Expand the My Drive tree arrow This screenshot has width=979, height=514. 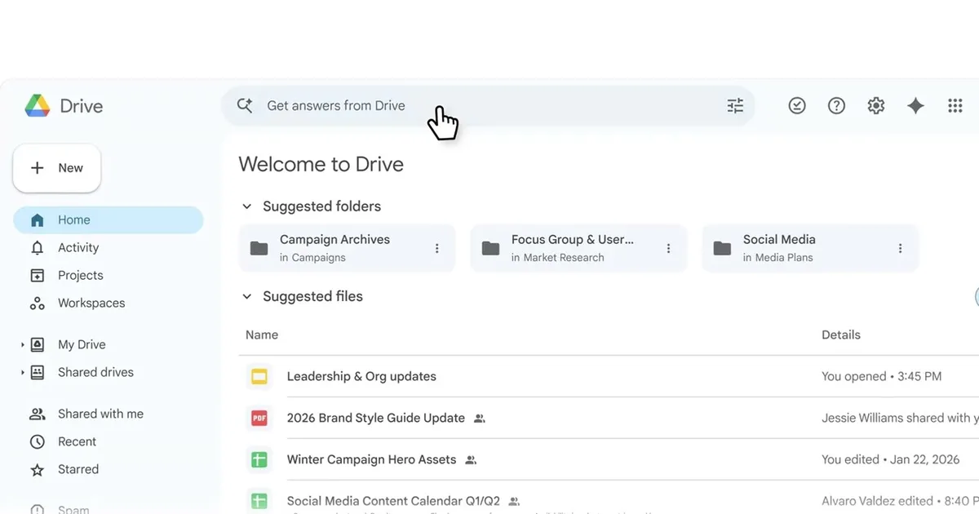pos(22,345)
